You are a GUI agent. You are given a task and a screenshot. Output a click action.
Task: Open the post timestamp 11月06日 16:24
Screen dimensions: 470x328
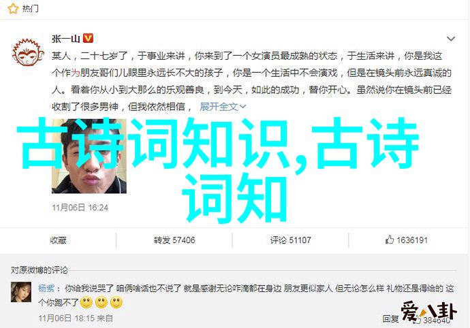point(80,208)
